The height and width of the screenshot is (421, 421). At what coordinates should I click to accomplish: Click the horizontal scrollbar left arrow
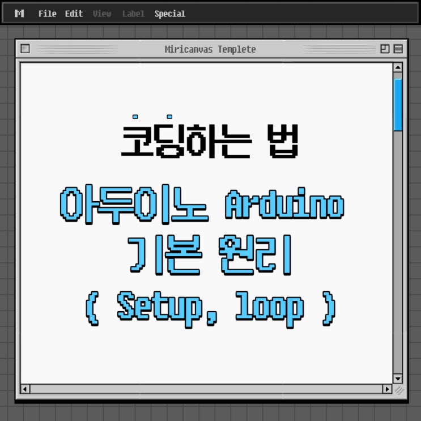pos(25,389)
